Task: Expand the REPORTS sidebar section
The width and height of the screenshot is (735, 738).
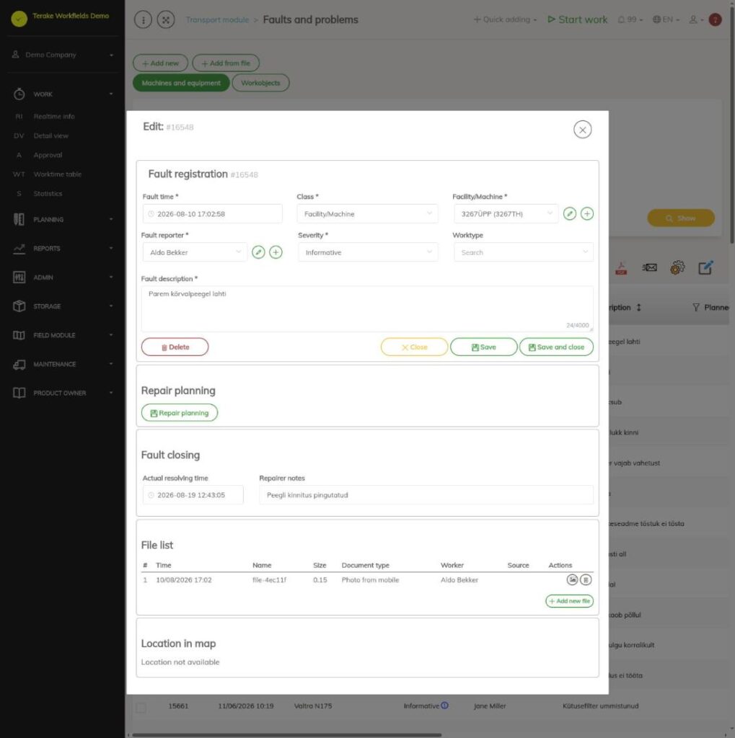Action: tap(63, 249)
